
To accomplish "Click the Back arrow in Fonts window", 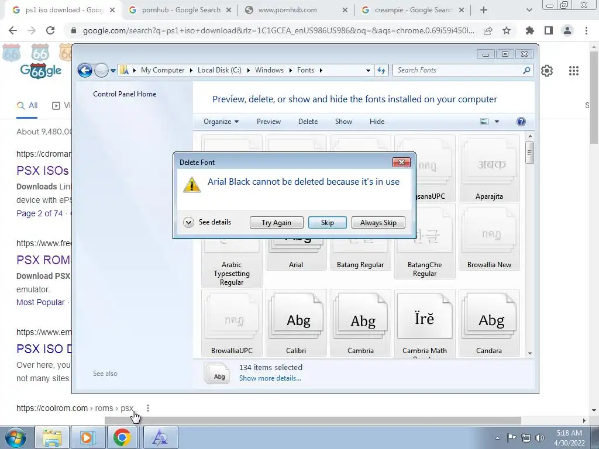I will pos(85,70).
